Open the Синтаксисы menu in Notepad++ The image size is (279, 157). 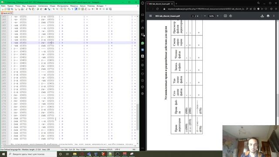(x=43, y=6)
